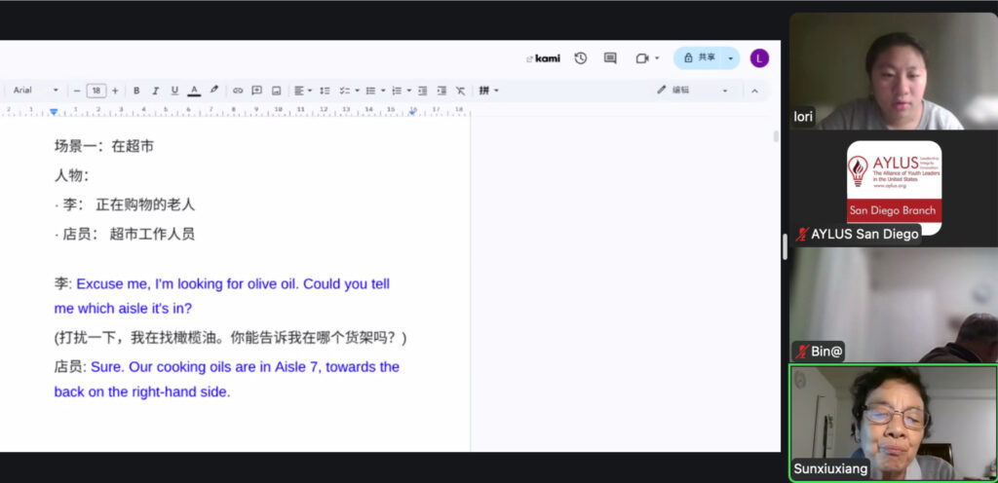
Task: Increase font size with plus button
Action: tap(115, 91)
